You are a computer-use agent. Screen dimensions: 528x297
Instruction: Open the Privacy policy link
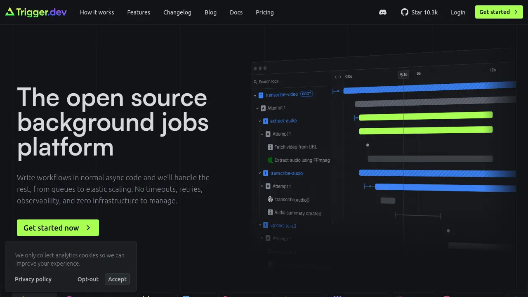point(33,279)
